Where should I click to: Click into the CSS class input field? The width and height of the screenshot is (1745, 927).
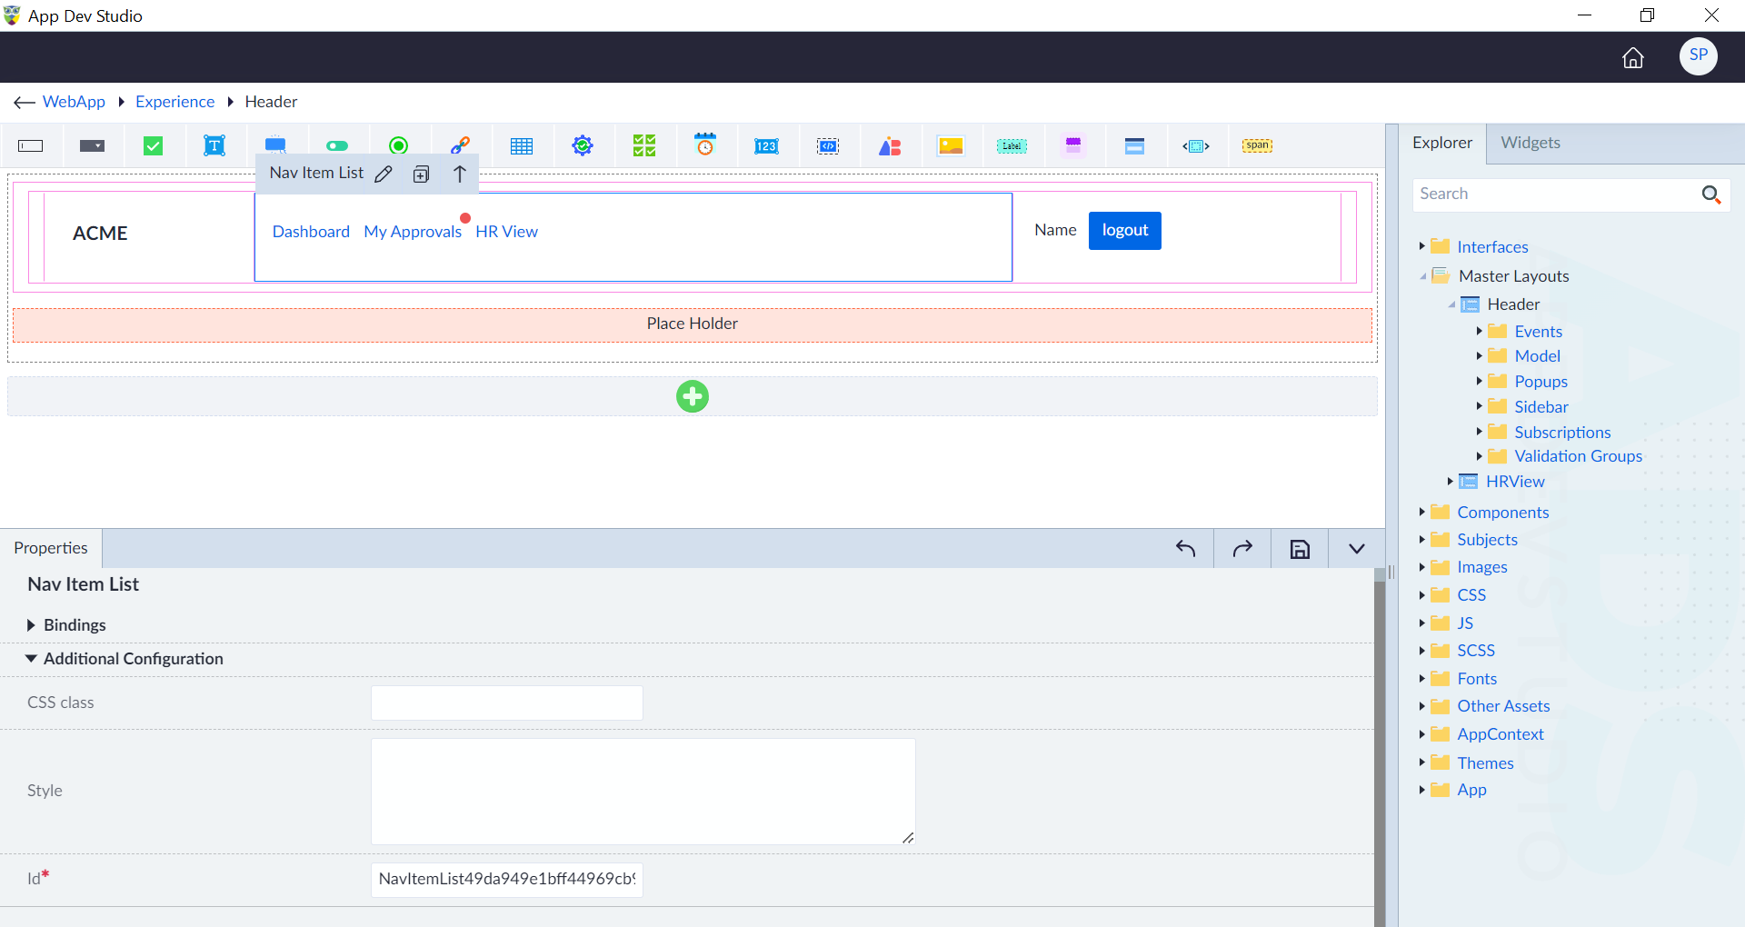coord(507,703)
